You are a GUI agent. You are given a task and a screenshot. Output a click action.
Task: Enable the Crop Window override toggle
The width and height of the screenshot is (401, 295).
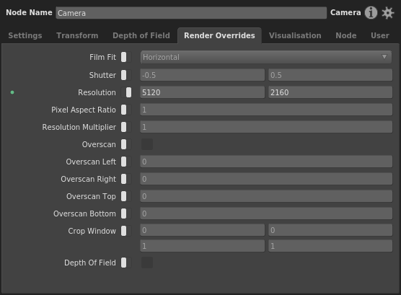pos(126,231)
